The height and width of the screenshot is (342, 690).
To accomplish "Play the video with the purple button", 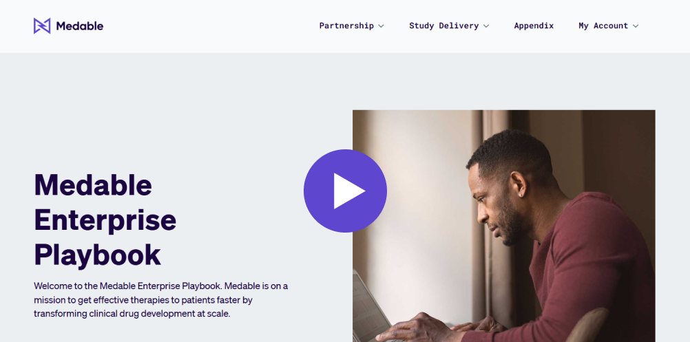I will [345, 191].
